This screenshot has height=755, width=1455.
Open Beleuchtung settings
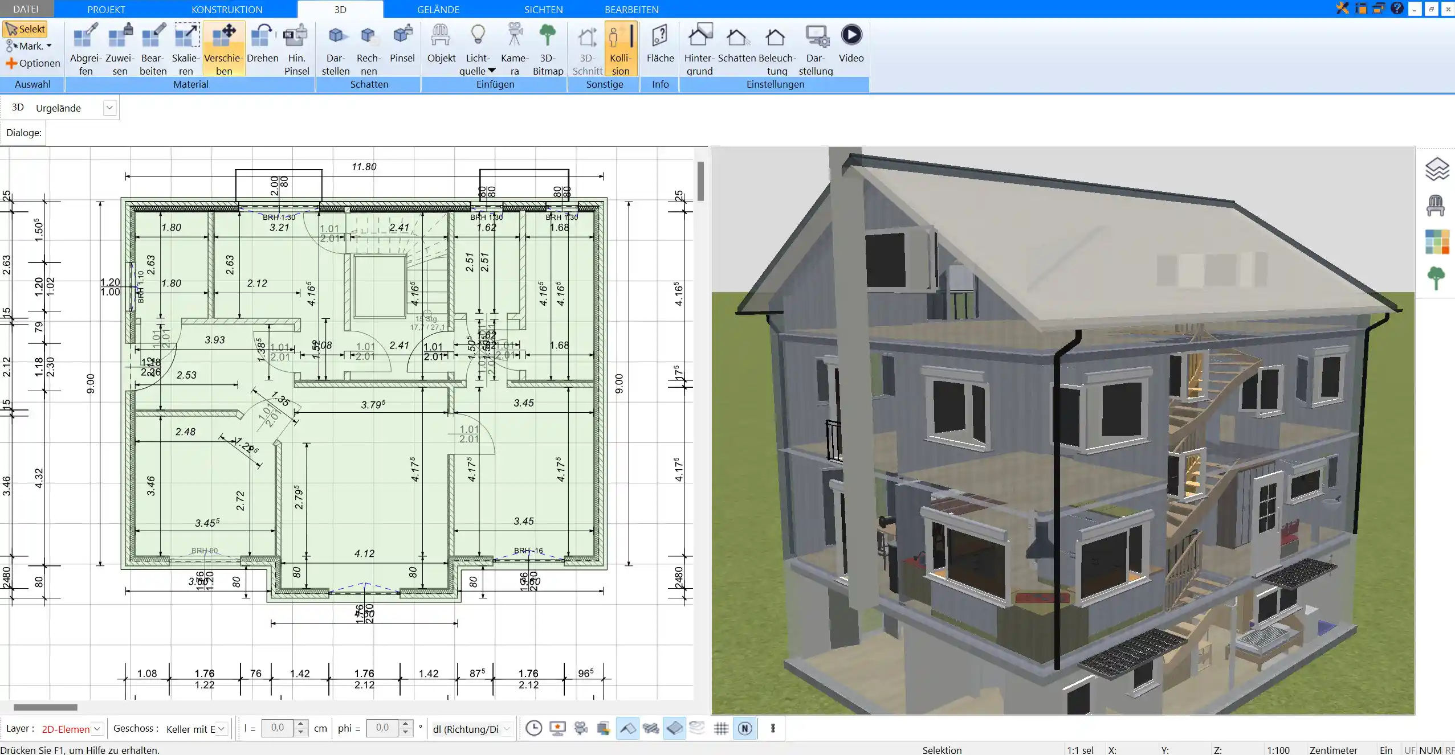point(777,49)
